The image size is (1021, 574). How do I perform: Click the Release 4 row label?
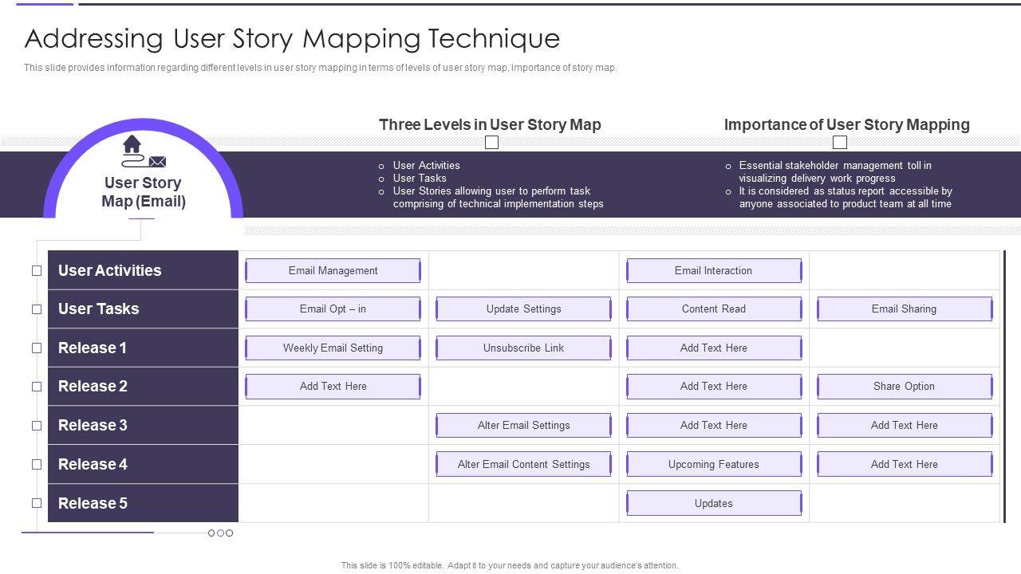pyautogui.click(x=143, y=465)
